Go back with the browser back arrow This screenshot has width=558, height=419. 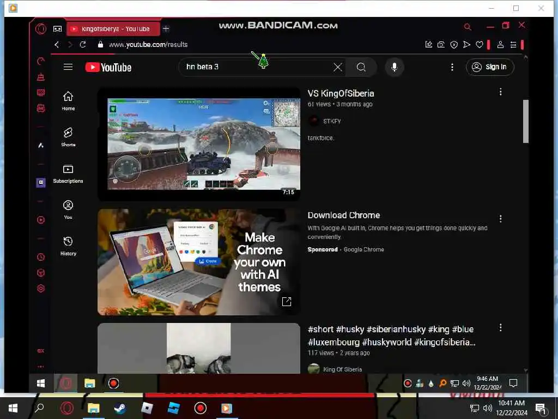(x=57, y=45)
